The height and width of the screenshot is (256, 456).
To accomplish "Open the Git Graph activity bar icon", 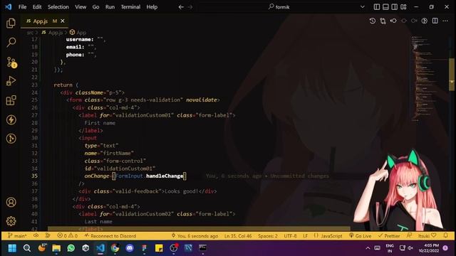I will (x=11, y=139).
